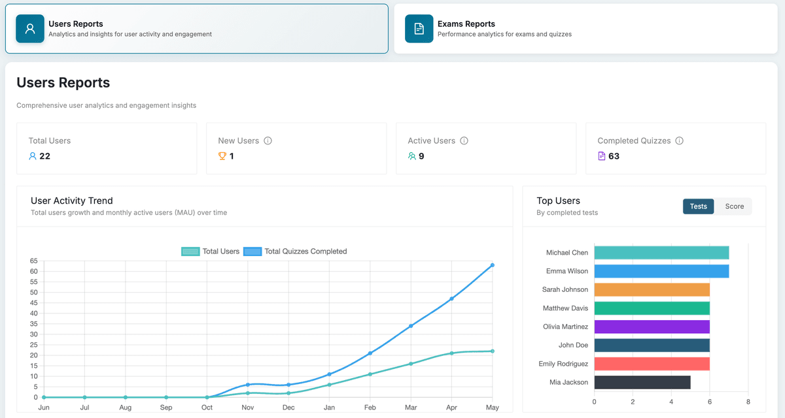785x418 pixels.
Task: Click the May data point on the blue line
Action: [492, 265]
